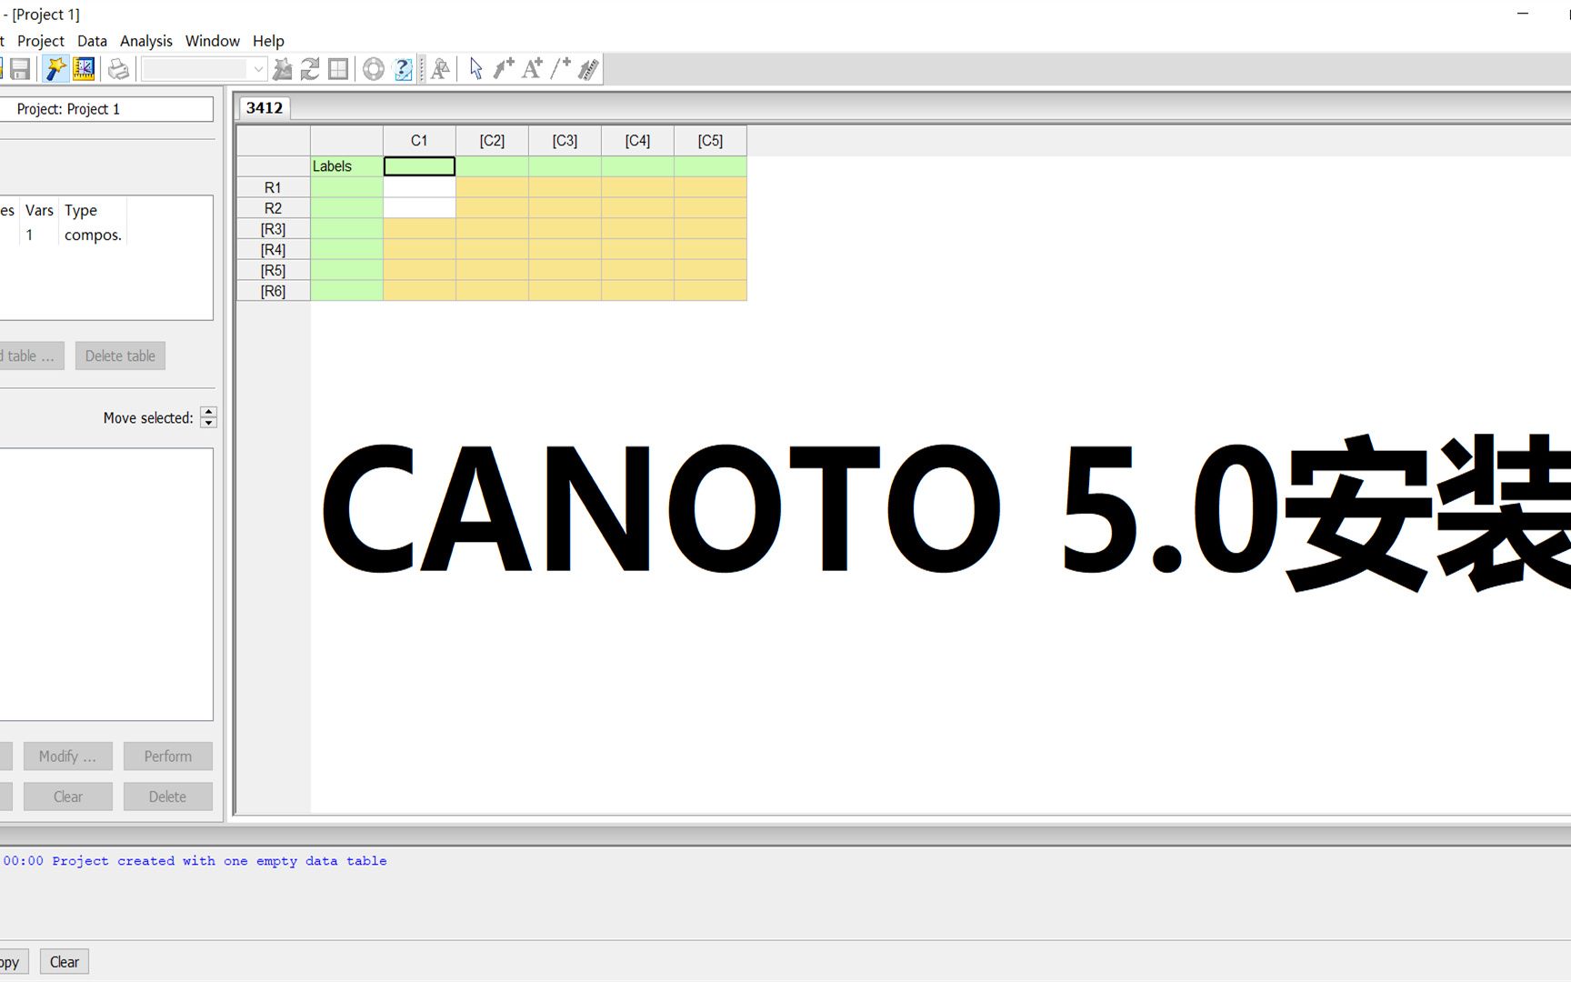Click the font settings icon
Image resolution: width=1571 pixels, height=982 pixels.
[440, 68]
